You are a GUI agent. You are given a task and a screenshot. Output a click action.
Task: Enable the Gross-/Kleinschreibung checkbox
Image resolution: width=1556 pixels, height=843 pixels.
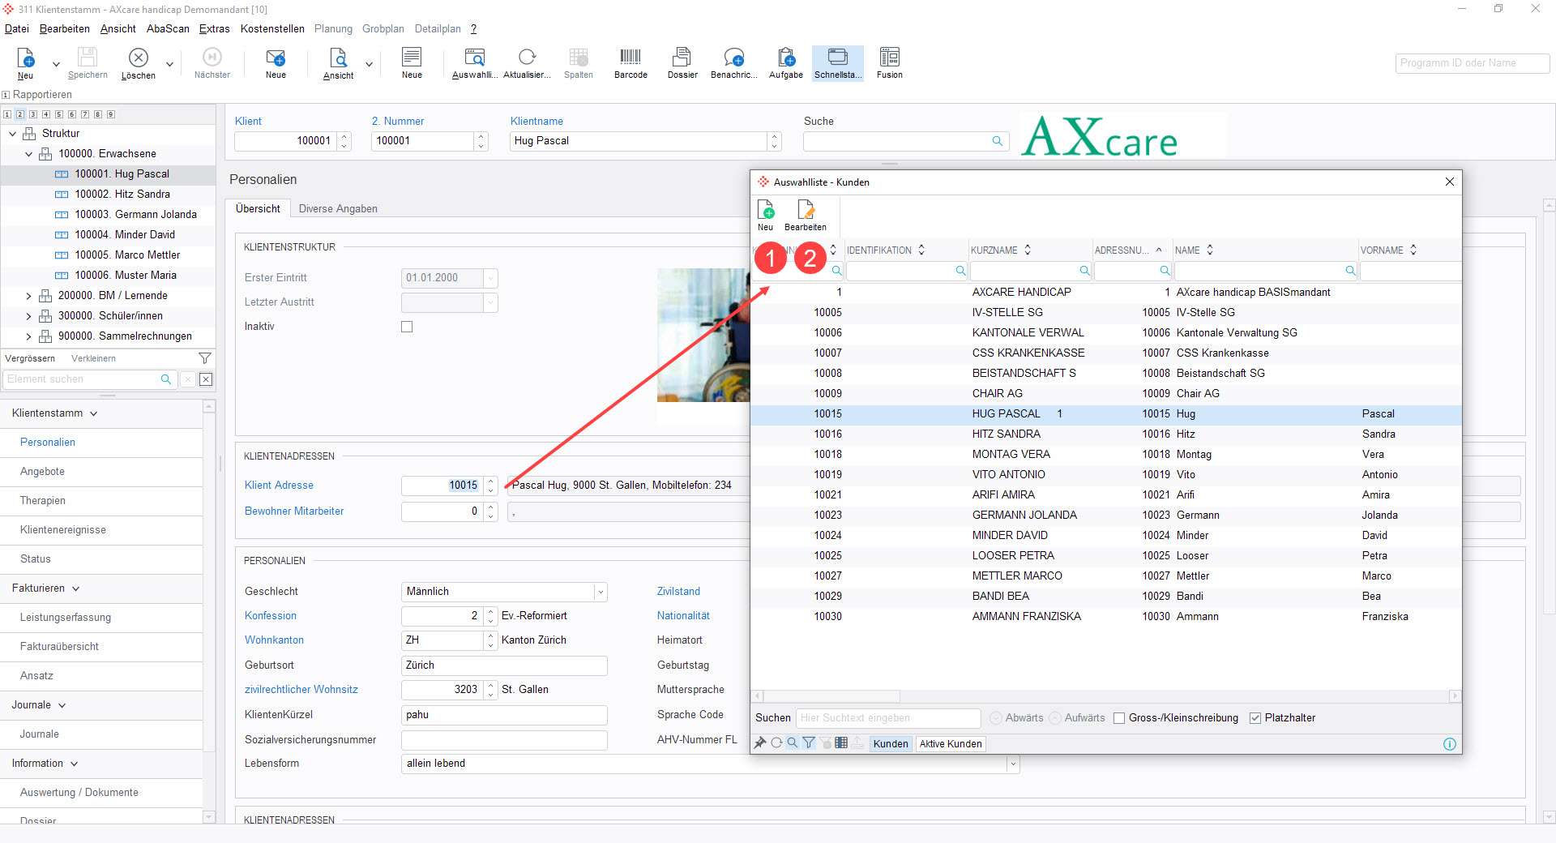(x=1119, y=718)
